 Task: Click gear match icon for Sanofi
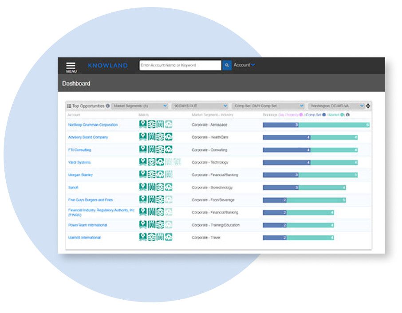coord(169,187)
